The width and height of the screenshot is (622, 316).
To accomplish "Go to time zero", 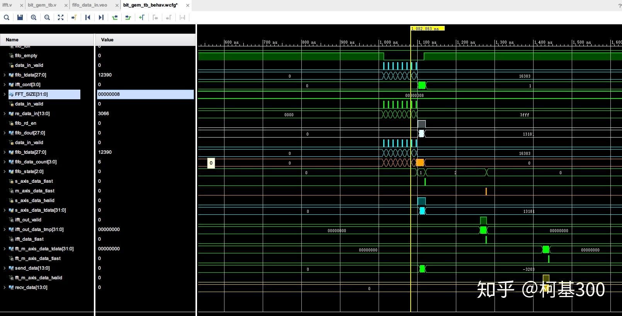I will click(88, 17).
